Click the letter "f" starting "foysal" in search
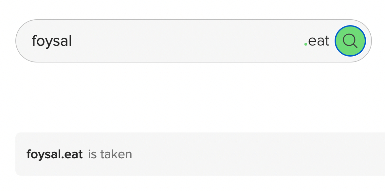The image size is (385, 191). [34, 41]
